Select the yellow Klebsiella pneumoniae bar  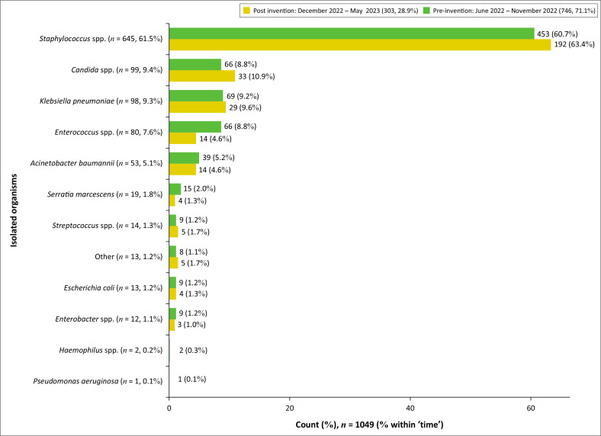coord(198,107)
